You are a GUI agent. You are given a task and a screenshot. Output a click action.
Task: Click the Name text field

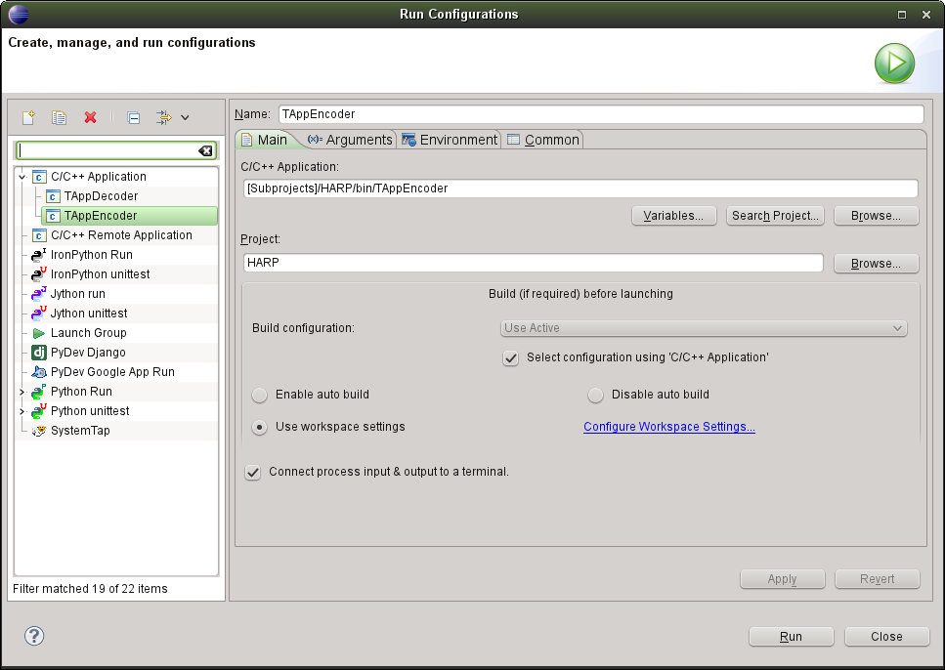coord(600,114)
